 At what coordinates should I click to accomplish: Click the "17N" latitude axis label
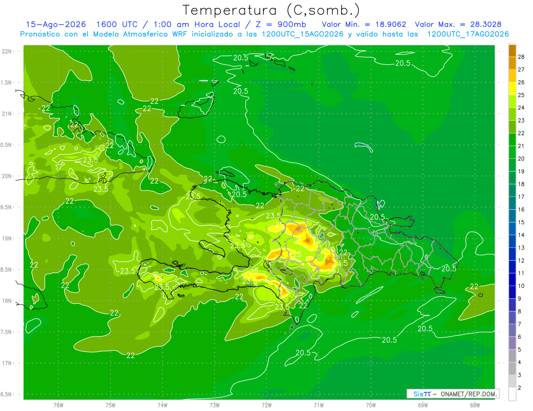click(7, 363)
